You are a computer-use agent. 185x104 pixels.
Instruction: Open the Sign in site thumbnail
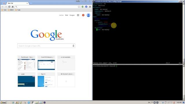(46, 80)
